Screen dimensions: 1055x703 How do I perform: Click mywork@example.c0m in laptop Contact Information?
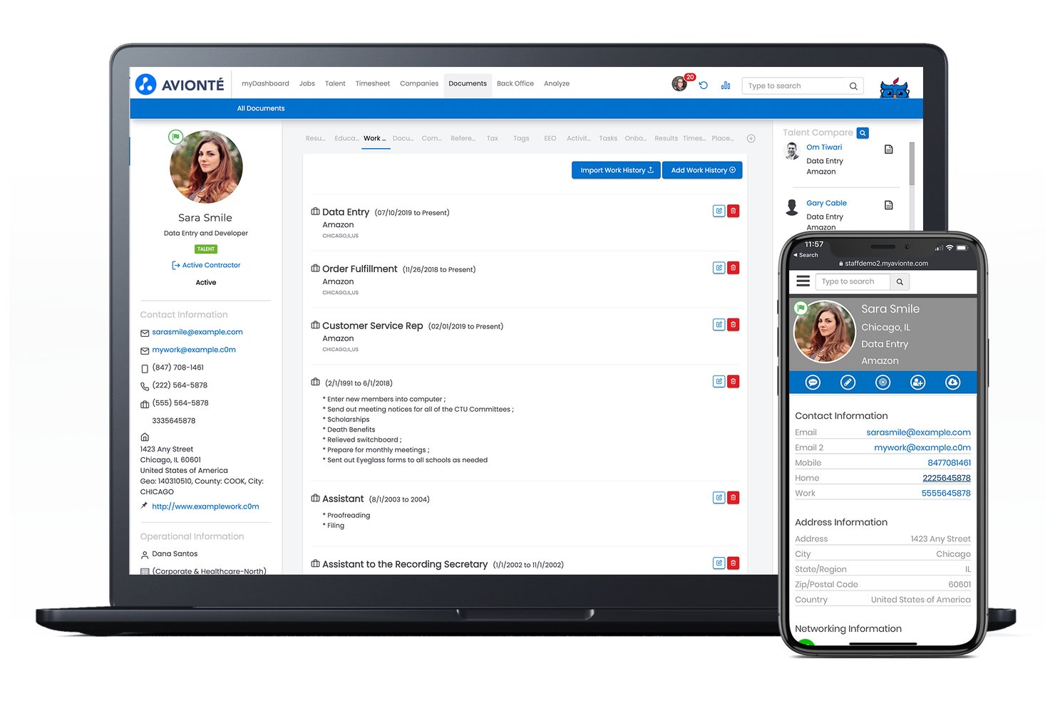pyautogui.click(x=194, y=350)
